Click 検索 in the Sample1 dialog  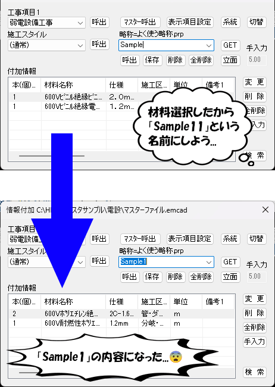tap(255, 372)
